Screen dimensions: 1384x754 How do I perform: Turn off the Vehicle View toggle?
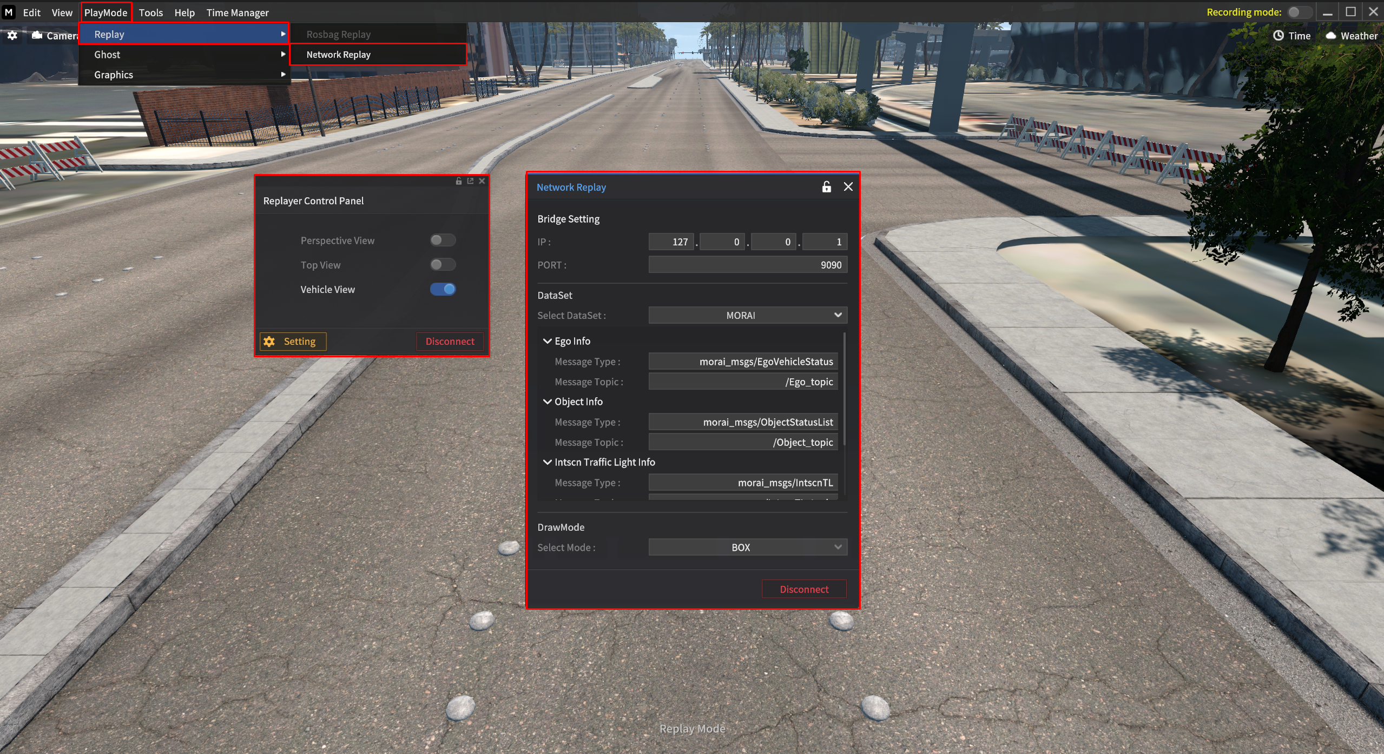coord(443,289)
